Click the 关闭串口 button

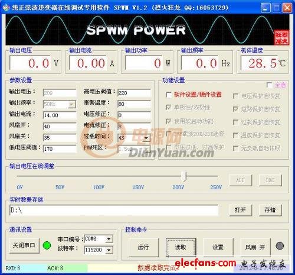[x=24, y=245]
